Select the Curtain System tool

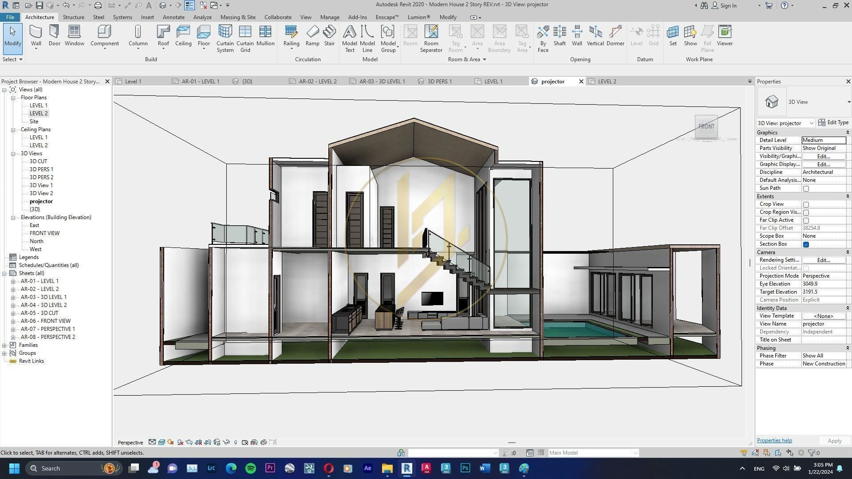pos(225,39)
